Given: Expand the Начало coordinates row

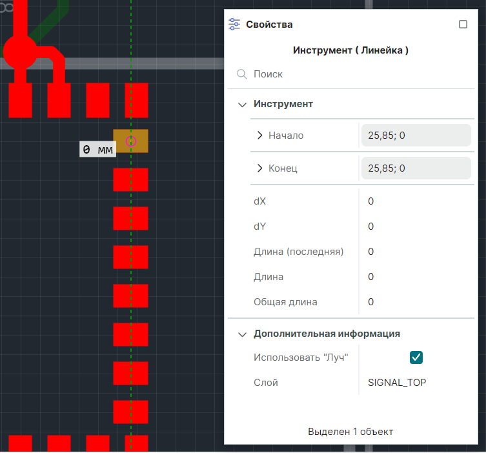Looking at the screenshot, I should point(260,136).
